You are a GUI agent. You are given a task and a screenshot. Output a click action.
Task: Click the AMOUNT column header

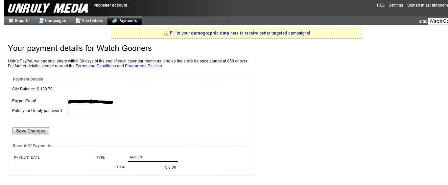click(x=137, y=157)
